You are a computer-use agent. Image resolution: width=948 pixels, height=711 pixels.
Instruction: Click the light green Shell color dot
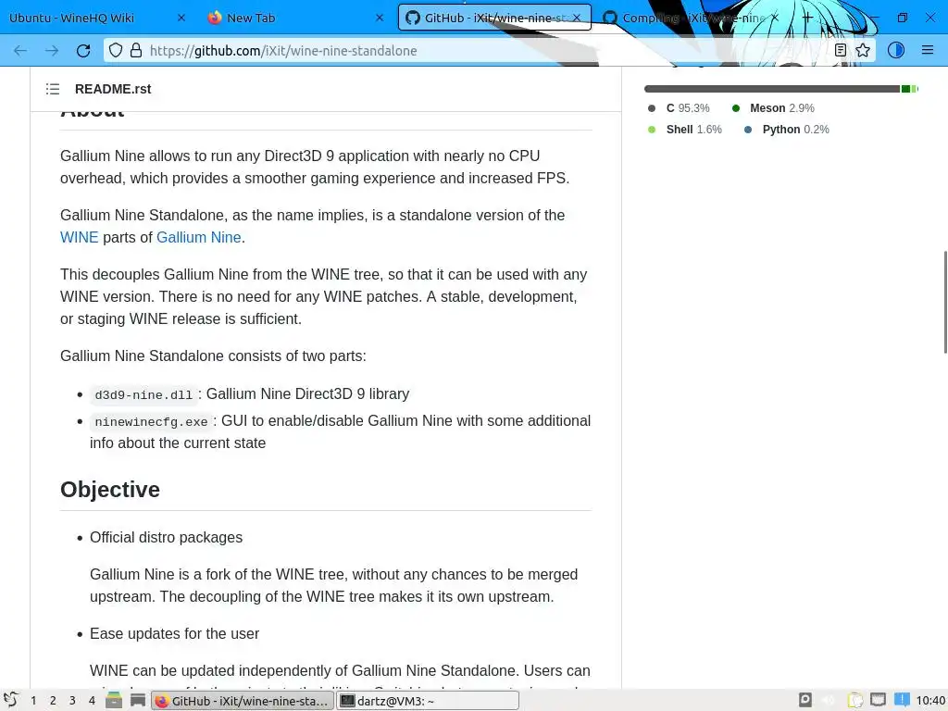tap(652, 130)
